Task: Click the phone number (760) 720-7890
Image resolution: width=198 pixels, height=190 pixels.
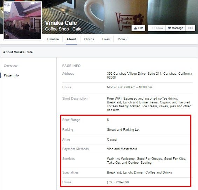Action: [x=118, y=182]
